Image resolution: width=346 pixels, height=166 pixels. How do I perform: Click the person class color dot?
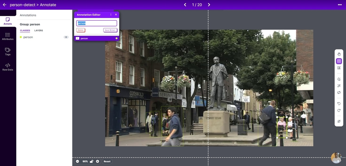pos(21,37)
